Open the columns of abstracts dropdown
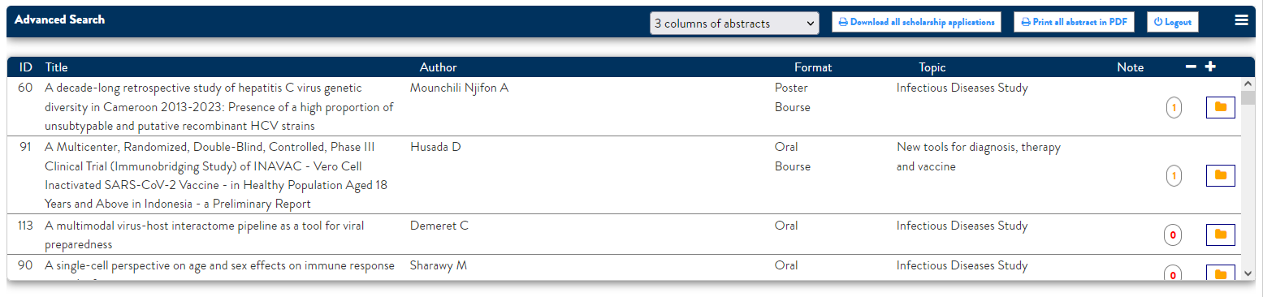1263x297 pixels. click(734, 24)
